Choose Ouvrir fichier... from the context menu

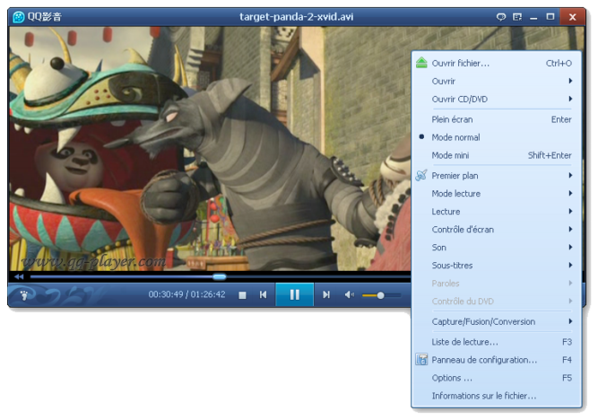click(496, 63)
